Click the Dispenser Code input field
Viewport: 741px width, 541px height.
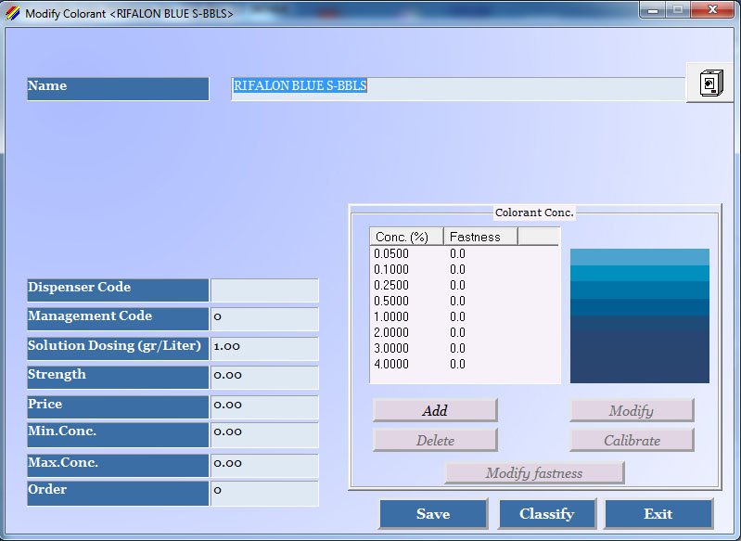(264, 290)
